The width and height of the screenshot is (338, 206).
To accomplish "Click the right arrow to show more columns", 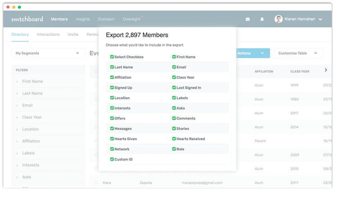I will click(326, 70).
